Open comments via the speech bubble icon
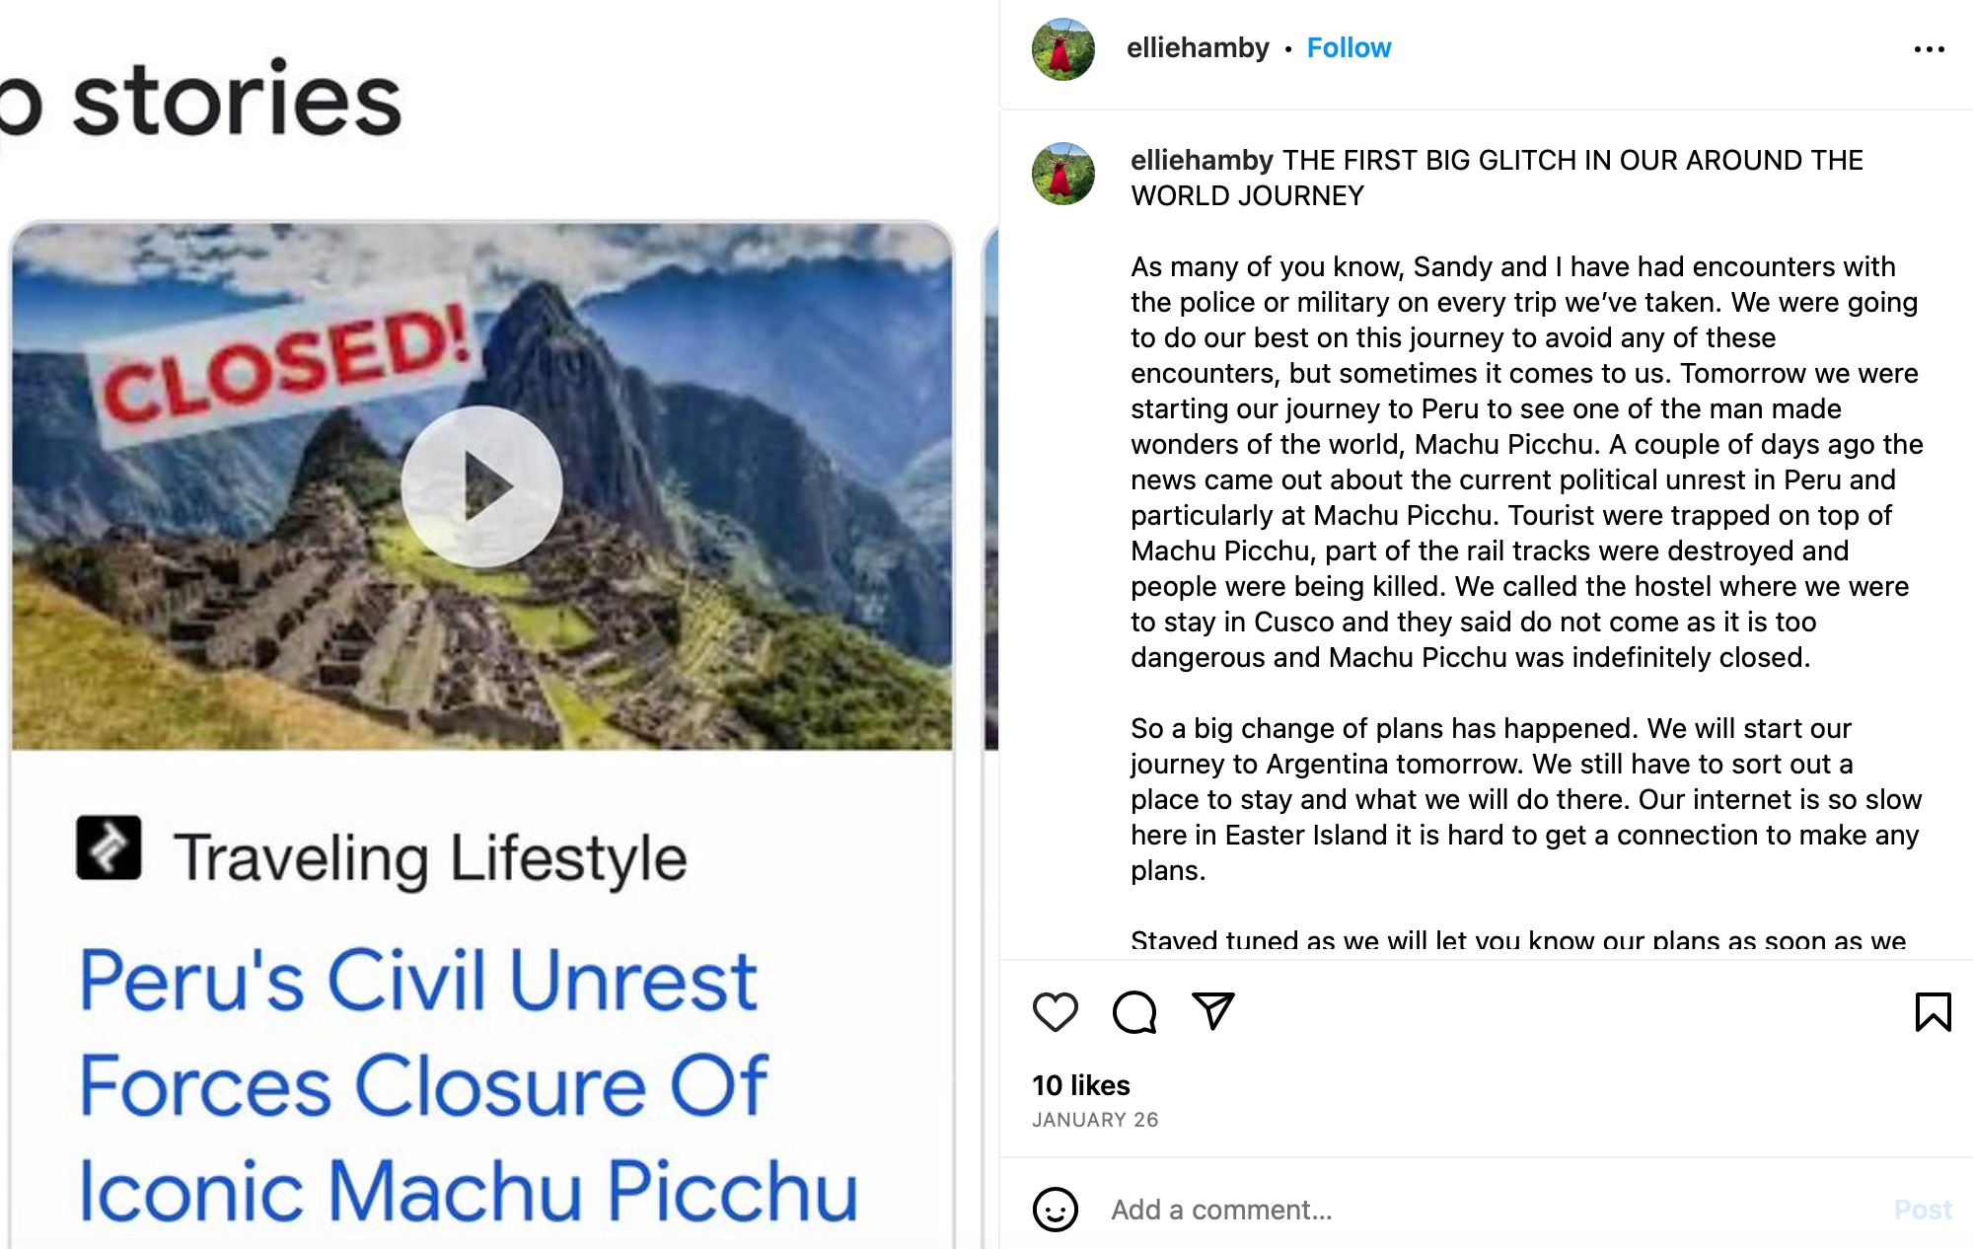 pyautogui.click(x=1133, y=1012)
